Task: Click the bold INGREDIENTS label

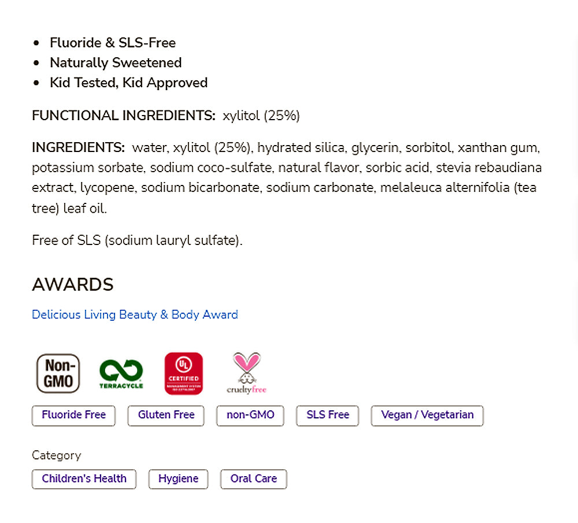Action: (78, 147)
